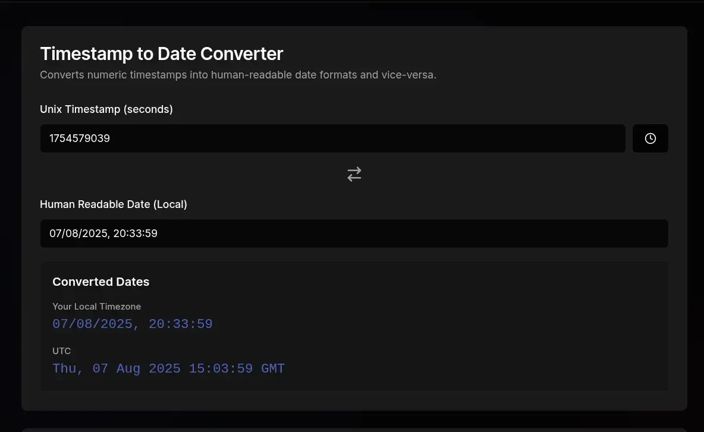Click the UTC label in Converted Dates
The width and height of the screenshot is (704, 432).
coord(61,351)
